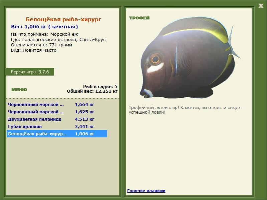Click the orange Белощёкая рыба-хирург heading
Screen dimensions: 267x200
click(x=63, y=19)
